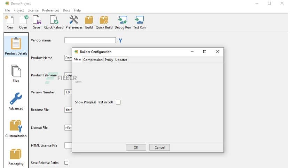Maximize the Builder Configuration dialog

pyautogui.click(x=205, y=52)
